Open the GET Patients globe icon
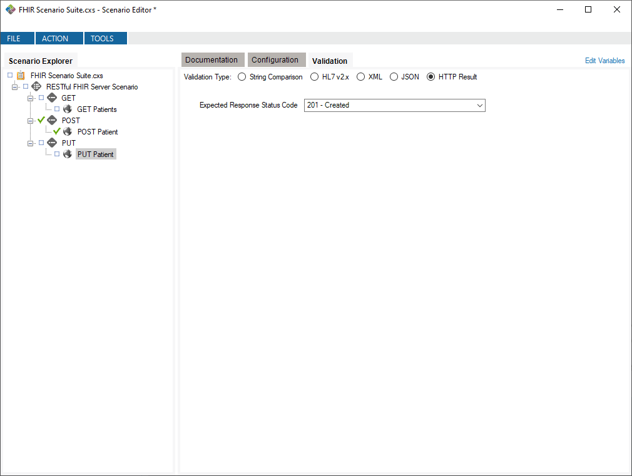Image resolution: width=632 pixels, height=476 pixels. tap(68, 109)
